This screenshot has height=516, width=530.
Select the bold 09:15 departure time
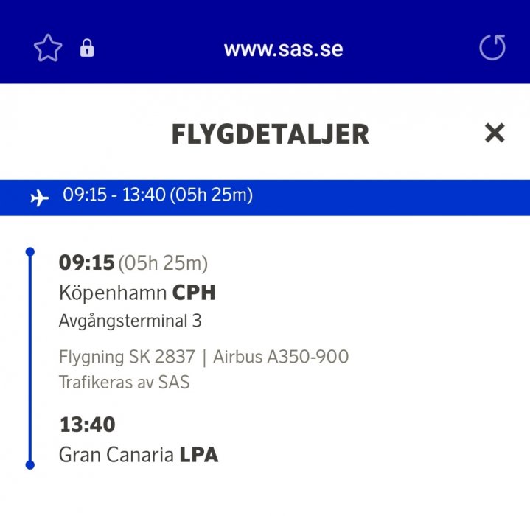[86, 262]
